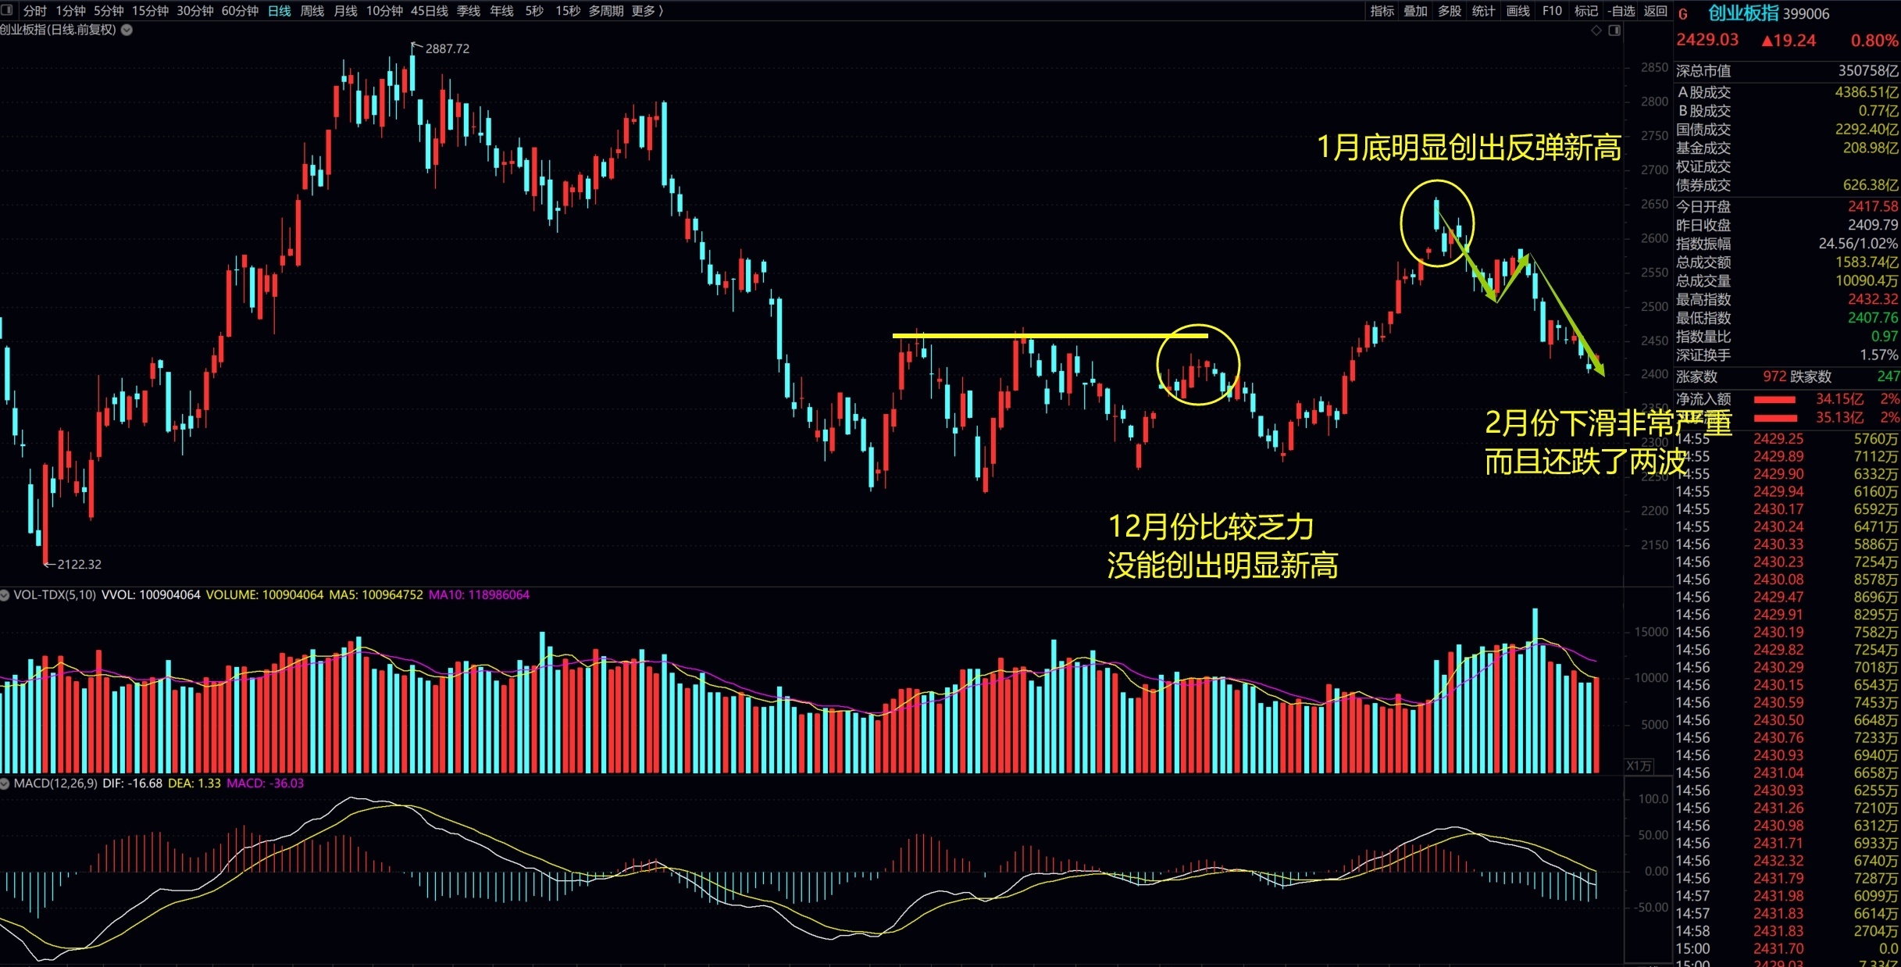Switch to the 年线 yearly tab
This screenshot has height=967, width=1901.
501,11
